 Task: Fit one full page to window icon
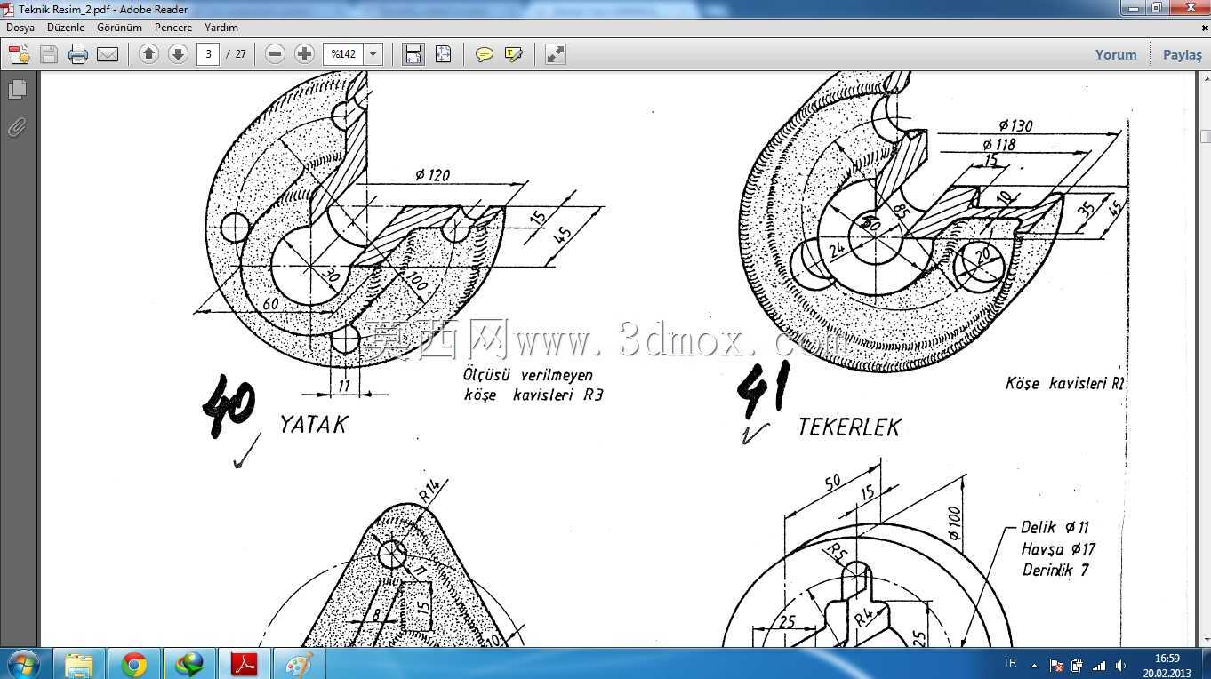pos(443,54)
